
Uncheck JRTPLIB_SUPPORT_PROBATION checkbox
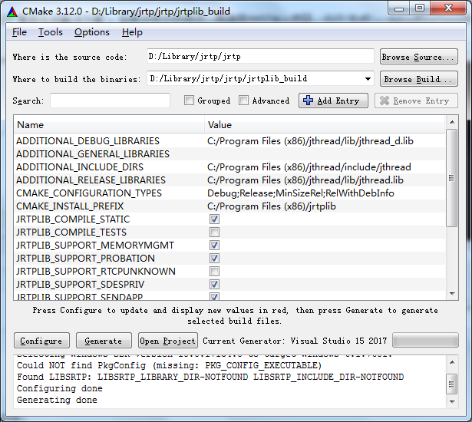(214, 259)
